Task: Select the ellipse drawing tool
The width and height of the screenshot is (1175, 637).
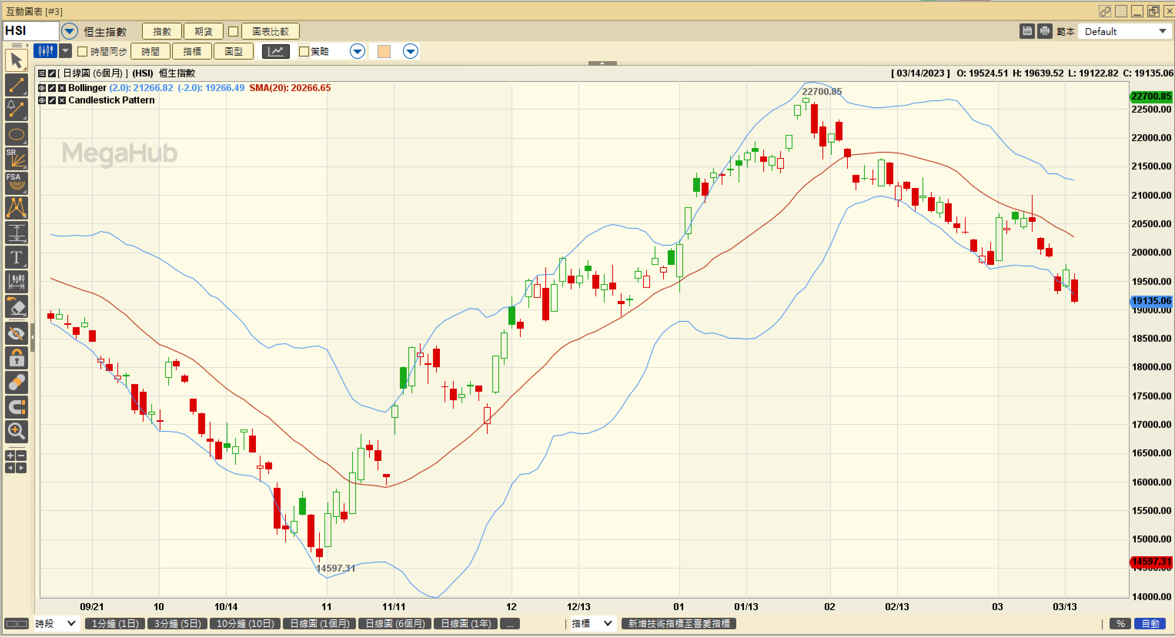Action: click(17, 135)
